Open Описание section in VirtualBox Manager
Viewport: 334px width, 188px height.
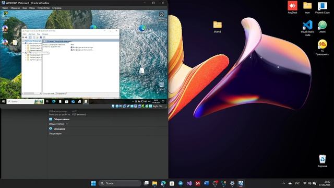[x=59, y=129]
